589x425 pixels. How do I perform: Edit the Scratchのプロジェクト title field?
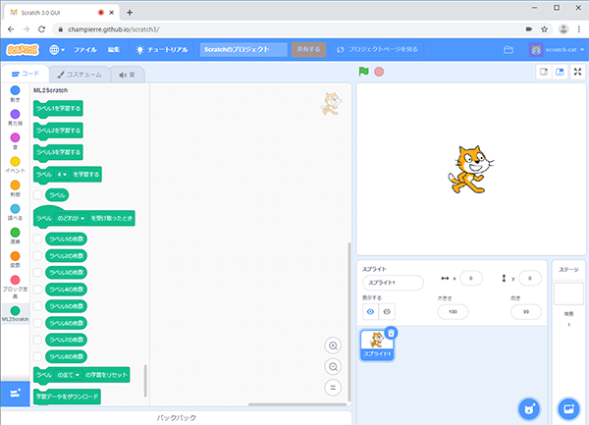click(x=243, y=49)
